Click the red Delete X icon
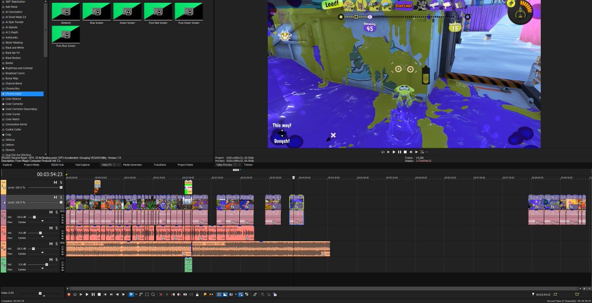The width and height of the screenshot is (592, 303). click(x=161, y=295)
